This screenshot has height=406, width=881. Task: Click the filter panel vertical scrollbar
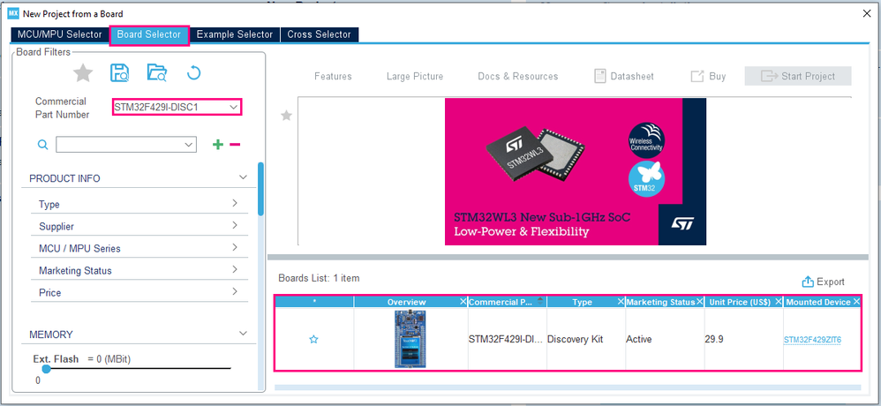pyautogui.click(x=260, y=189)
